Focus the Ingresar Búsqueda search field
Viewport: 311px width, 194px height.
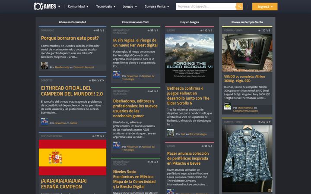[206, 6]
